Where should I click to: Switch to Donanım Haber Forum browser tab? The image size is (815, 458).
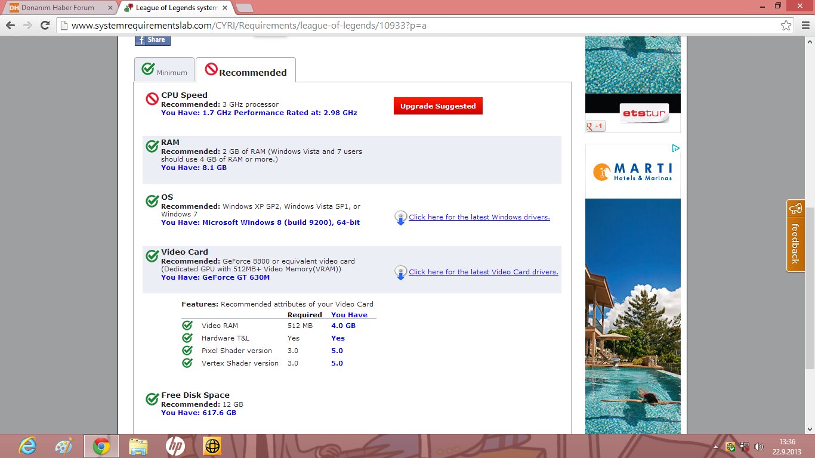[58, 8]
